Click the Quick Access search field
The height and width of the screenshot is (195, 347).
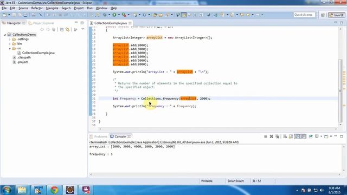pos(304,15)
